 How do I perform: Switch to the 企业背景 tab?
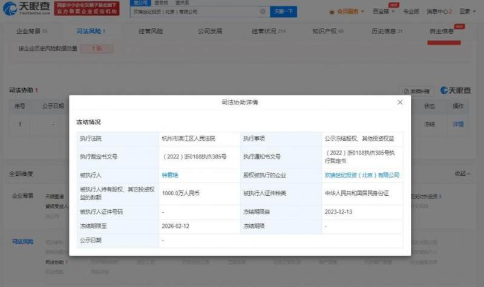(x=31, y=31)
